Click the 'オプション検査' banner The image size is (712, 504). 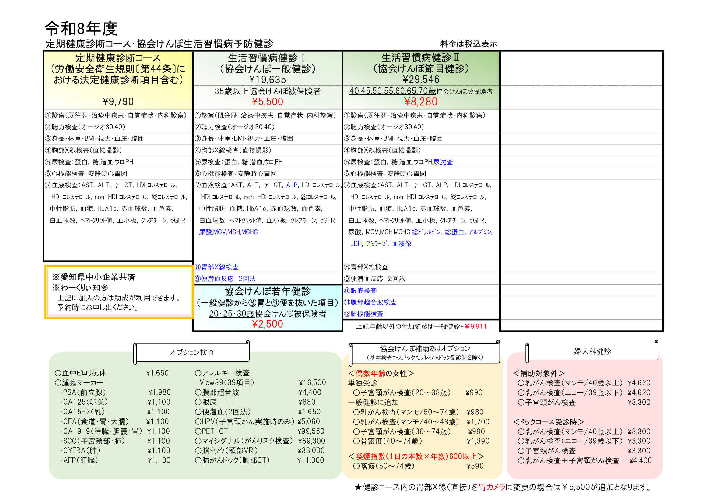point(192,352)
